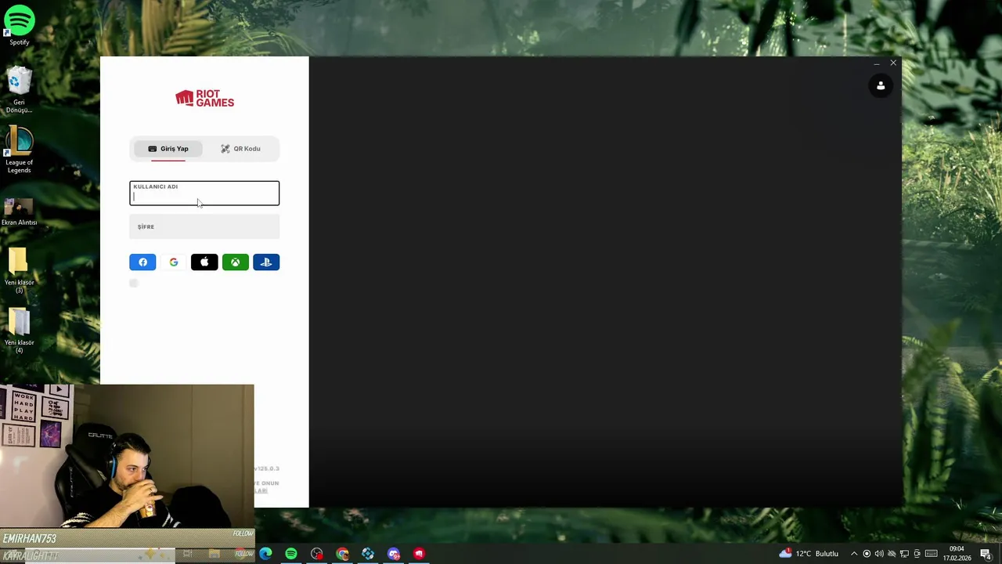Open the OBS recorder taskbar icon
1002x564 pixels.
[x=317, y=554]
